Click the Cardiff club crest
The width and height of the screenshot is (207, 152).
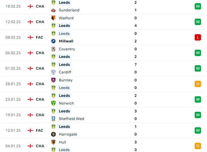pos(53,72)
